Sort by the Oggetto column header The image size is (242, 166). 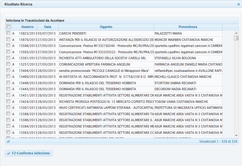click(x=106, y=27)
